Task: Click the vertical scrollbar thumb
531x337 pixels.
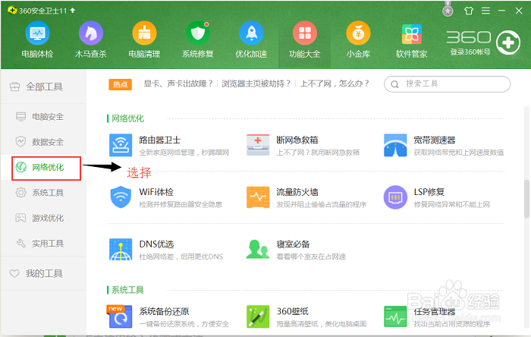Action: pos(526,199)
